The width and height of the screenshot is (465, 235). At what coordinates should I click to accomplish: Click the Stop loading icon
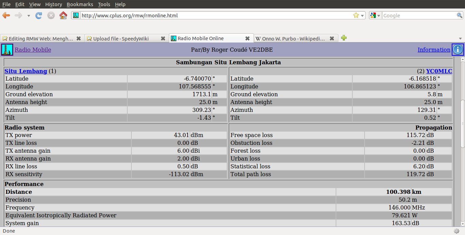coord(51,15)
